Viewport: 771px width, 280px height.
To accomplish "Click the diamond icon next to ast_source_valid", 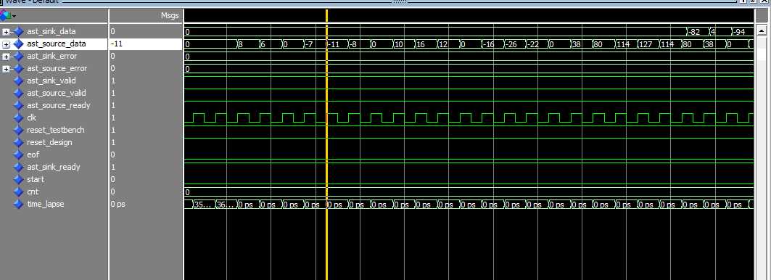I will (19, 93).
